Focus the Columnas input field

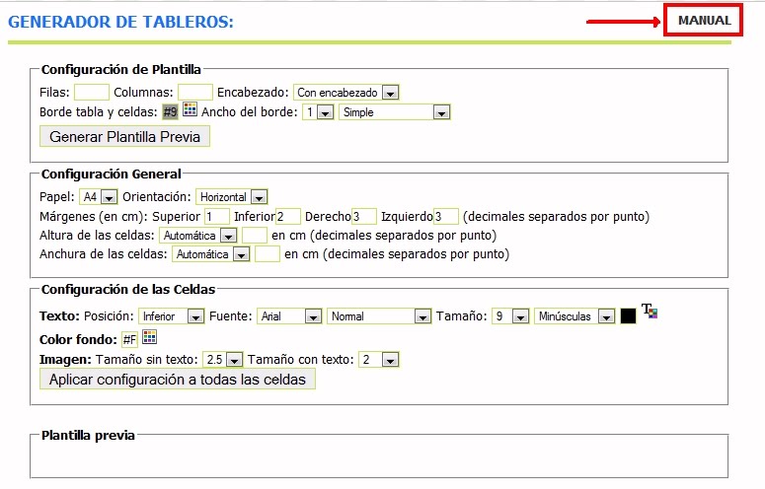[x=195, y=92]
